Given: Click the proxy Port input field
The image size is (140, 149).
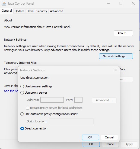Looking at the screenshot, I should click(x=78, y=100).
